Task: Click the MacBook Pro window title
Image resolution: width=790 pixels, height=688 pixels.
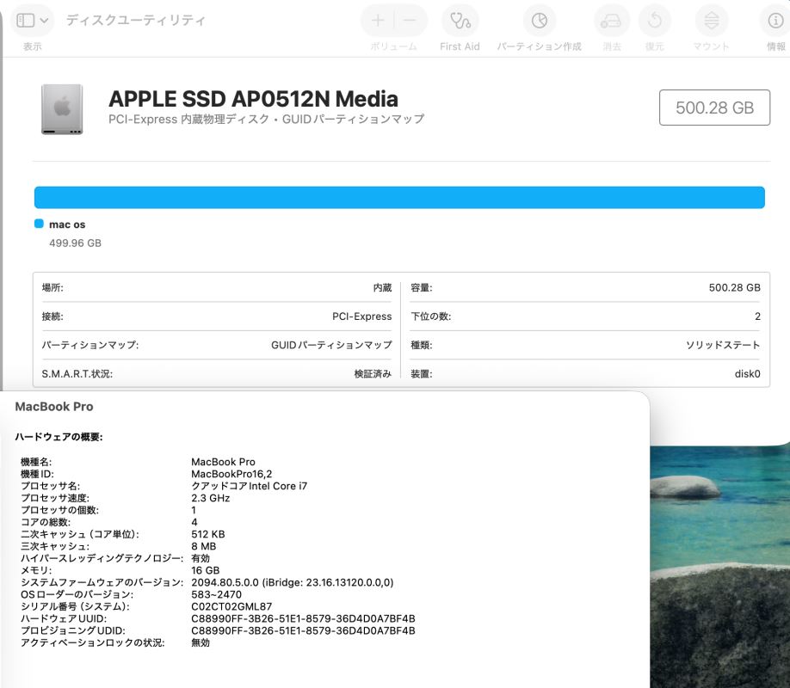Action: pyautogui.click(x=54, y=406)
